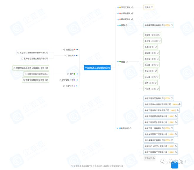Expand the 实际控制人 branch circle
The height and width of the screenshot is (170, 194).
(x=132, y=13)
